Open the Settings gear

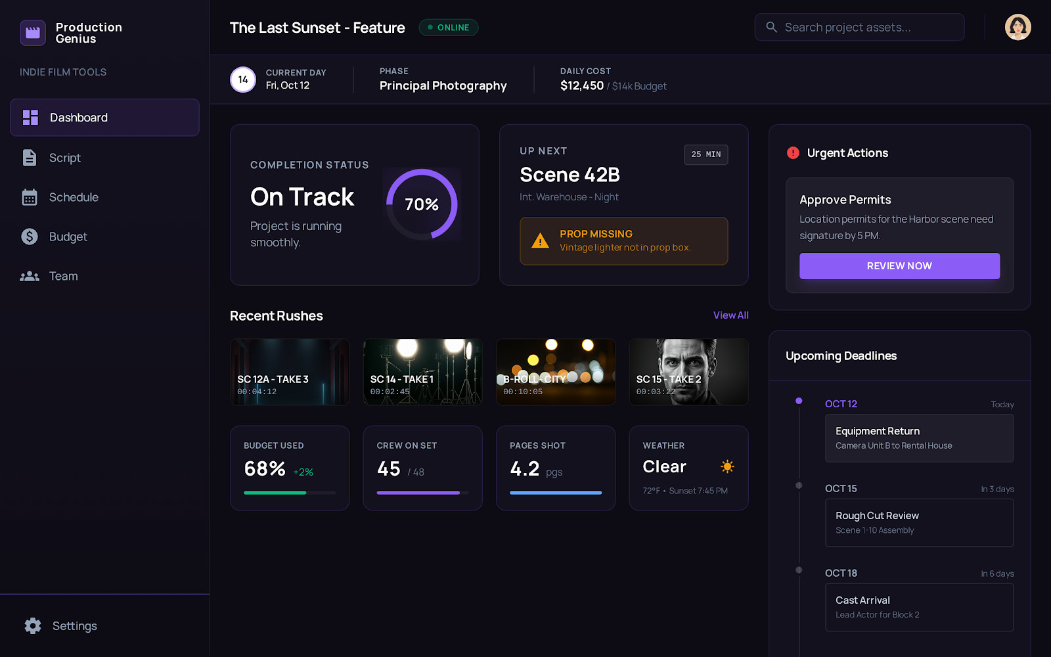point(32,625)
